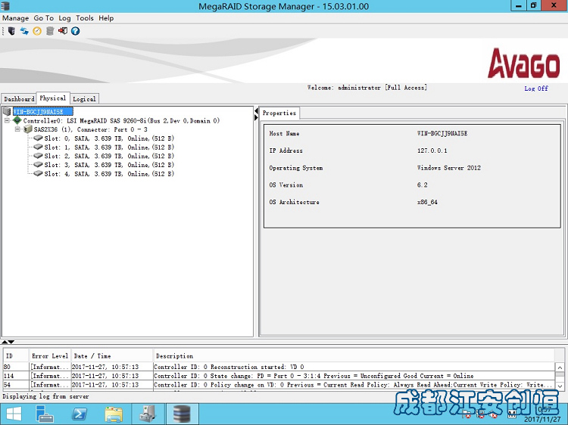Screen dimensions: 568x425
Task: Click the Slot 1 drive icon
Action: (x=38, y=147)
